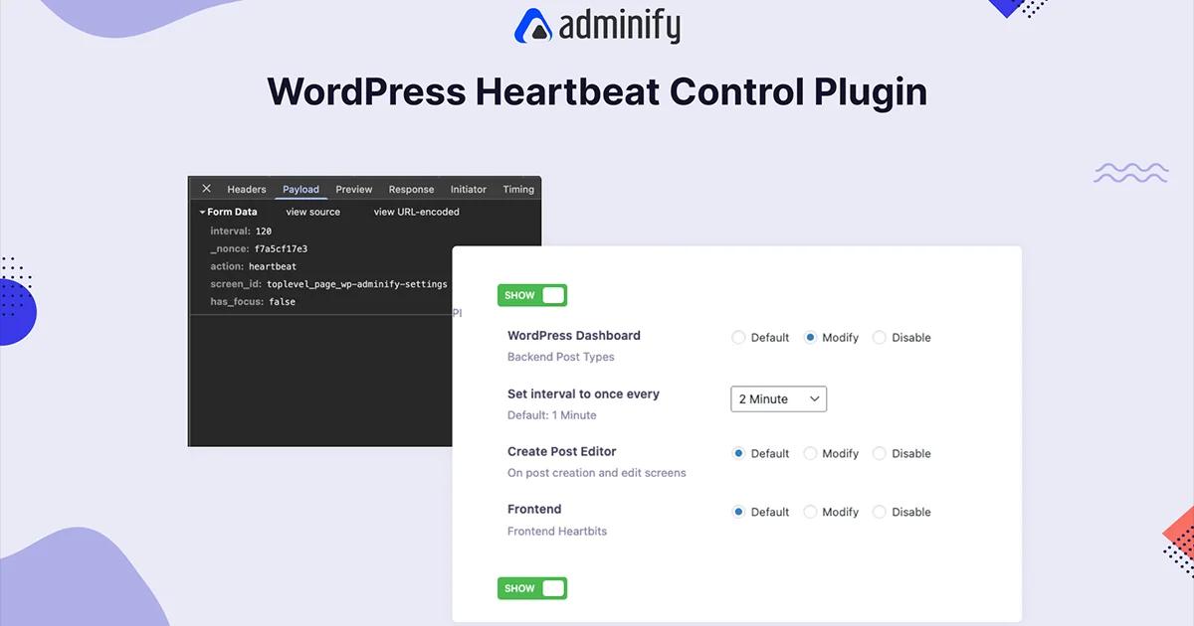Image resolution: width=1194 pixels, height=626 pixels.
Task: Open the 2 Minute interval dropdown
Action: point(779,399)
